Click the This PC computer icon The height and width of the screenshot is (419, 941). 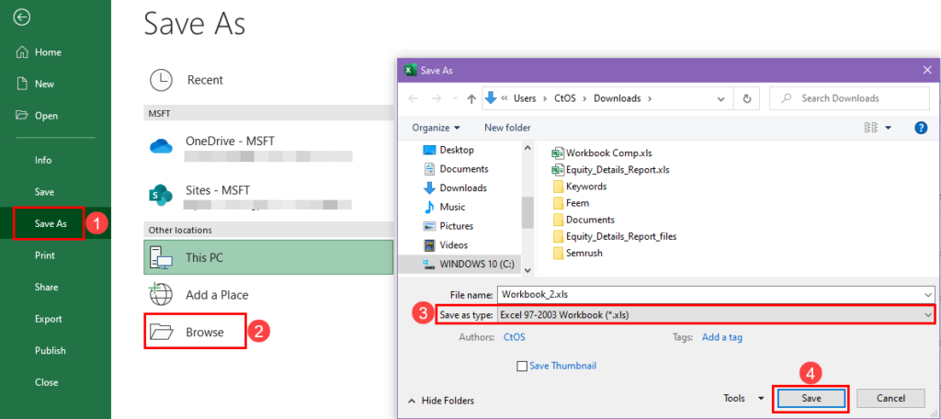(161, 258)
